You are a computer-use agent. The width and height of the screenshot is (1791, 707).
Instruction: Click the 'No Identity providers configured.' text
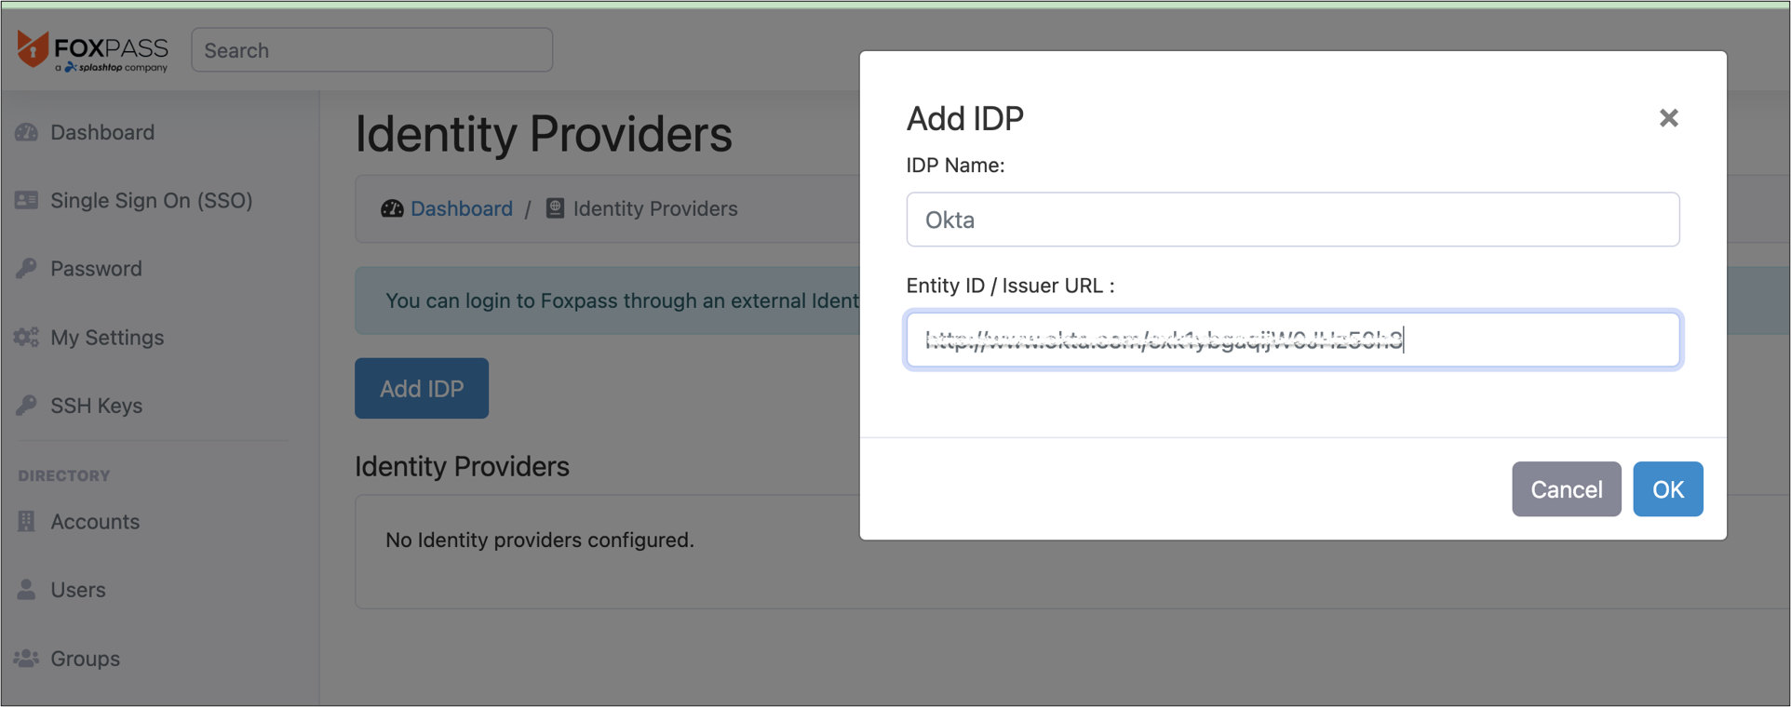[x=540, y=540]
